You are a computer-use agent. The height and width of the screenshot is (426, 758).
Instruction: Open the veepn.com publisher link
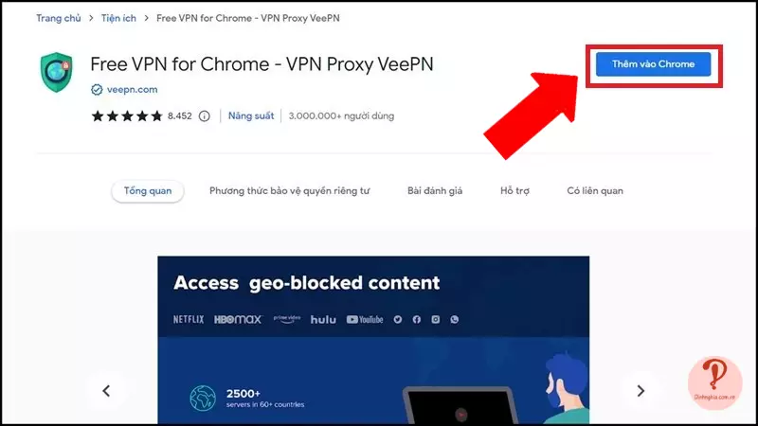point(132,90)
